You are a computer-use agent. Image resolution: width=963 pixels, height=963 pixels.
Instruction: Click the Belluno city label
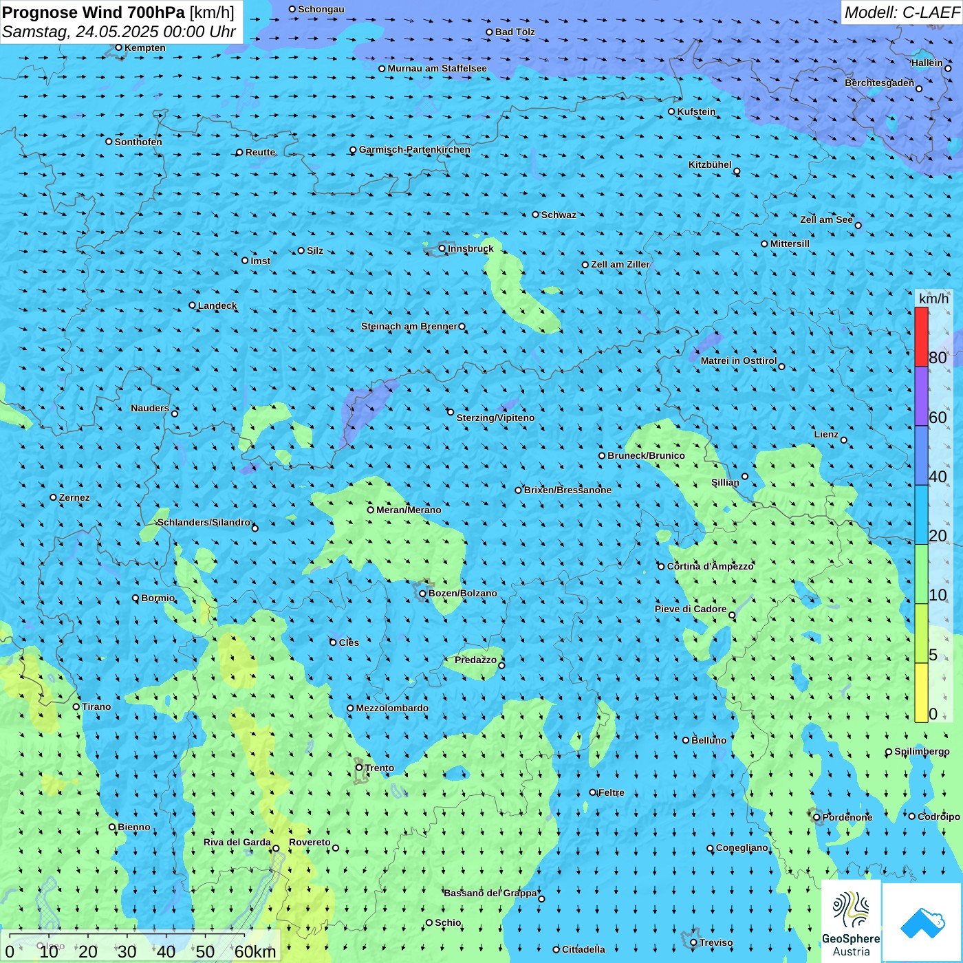tap(709, 740)
